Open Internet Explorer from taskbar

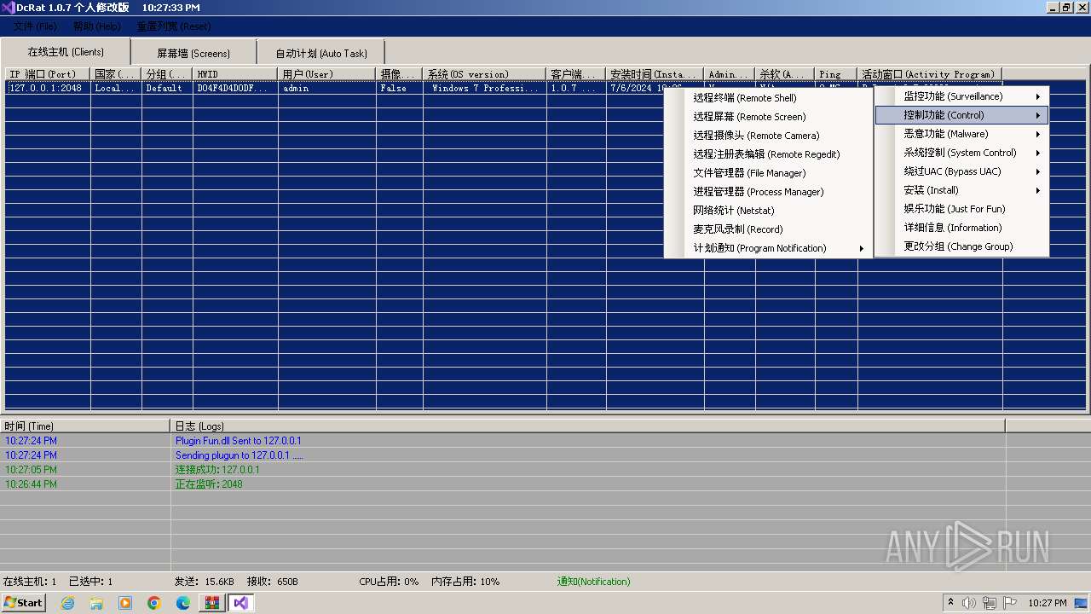(x=67, y=603)
